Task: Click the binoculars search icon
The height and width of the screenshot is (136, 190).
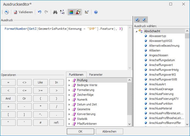Action: point(55,12)
